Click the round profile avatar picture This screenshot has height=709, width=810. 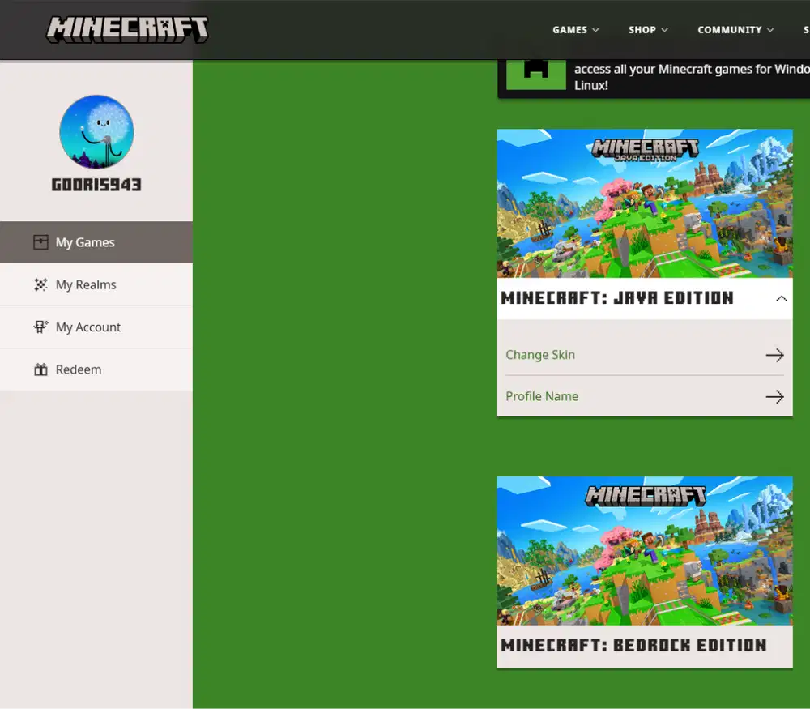[96, 132]
